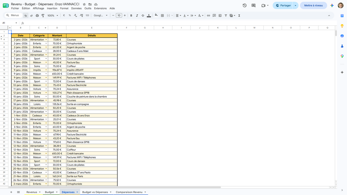347x195 pixels.
Task: Click Mettre à niveau button
Action: (313, 5)
